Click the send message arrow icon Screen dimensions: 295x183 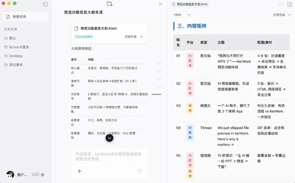point(139,171)
